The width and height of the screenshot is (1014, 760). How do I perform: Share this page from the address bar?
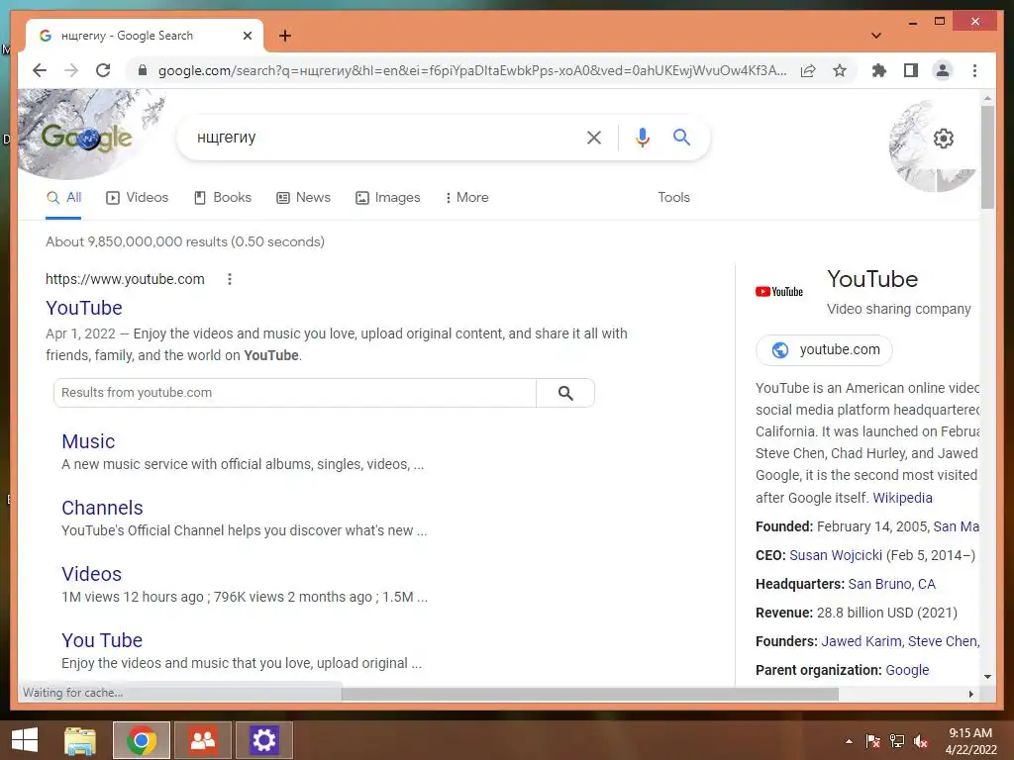808,70
